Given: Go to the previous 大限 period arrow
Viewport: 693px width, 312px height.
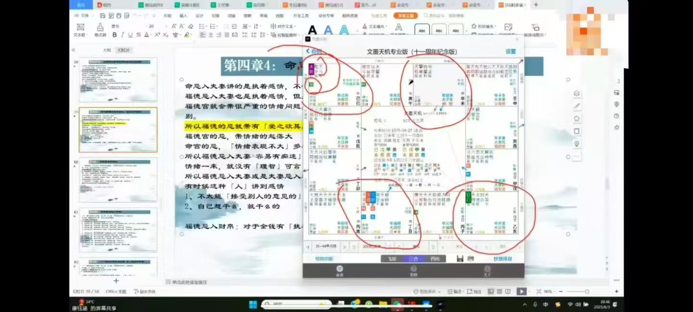Looking at the screenshot, I should (x=308, y=247).
